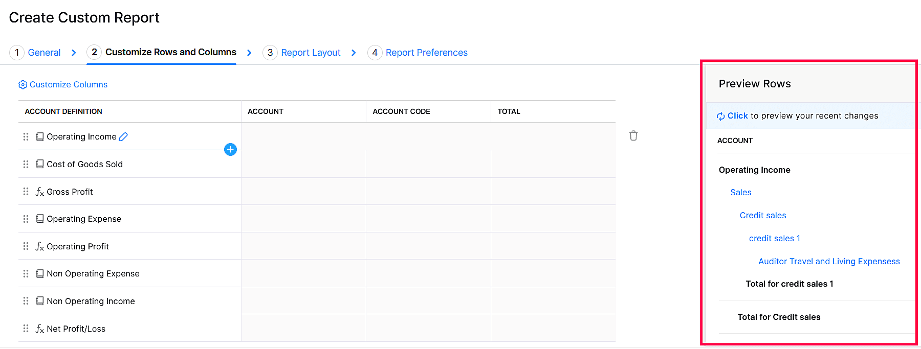This screenshot has height=349, width=921.
Task: Switch to the Report Preferences step
Action: tap(426, 53)
